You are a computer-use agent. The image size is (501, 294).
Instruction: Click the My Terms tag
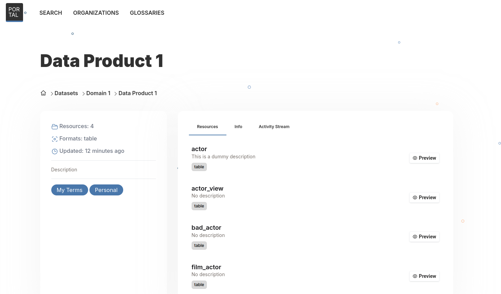(70, 190)
